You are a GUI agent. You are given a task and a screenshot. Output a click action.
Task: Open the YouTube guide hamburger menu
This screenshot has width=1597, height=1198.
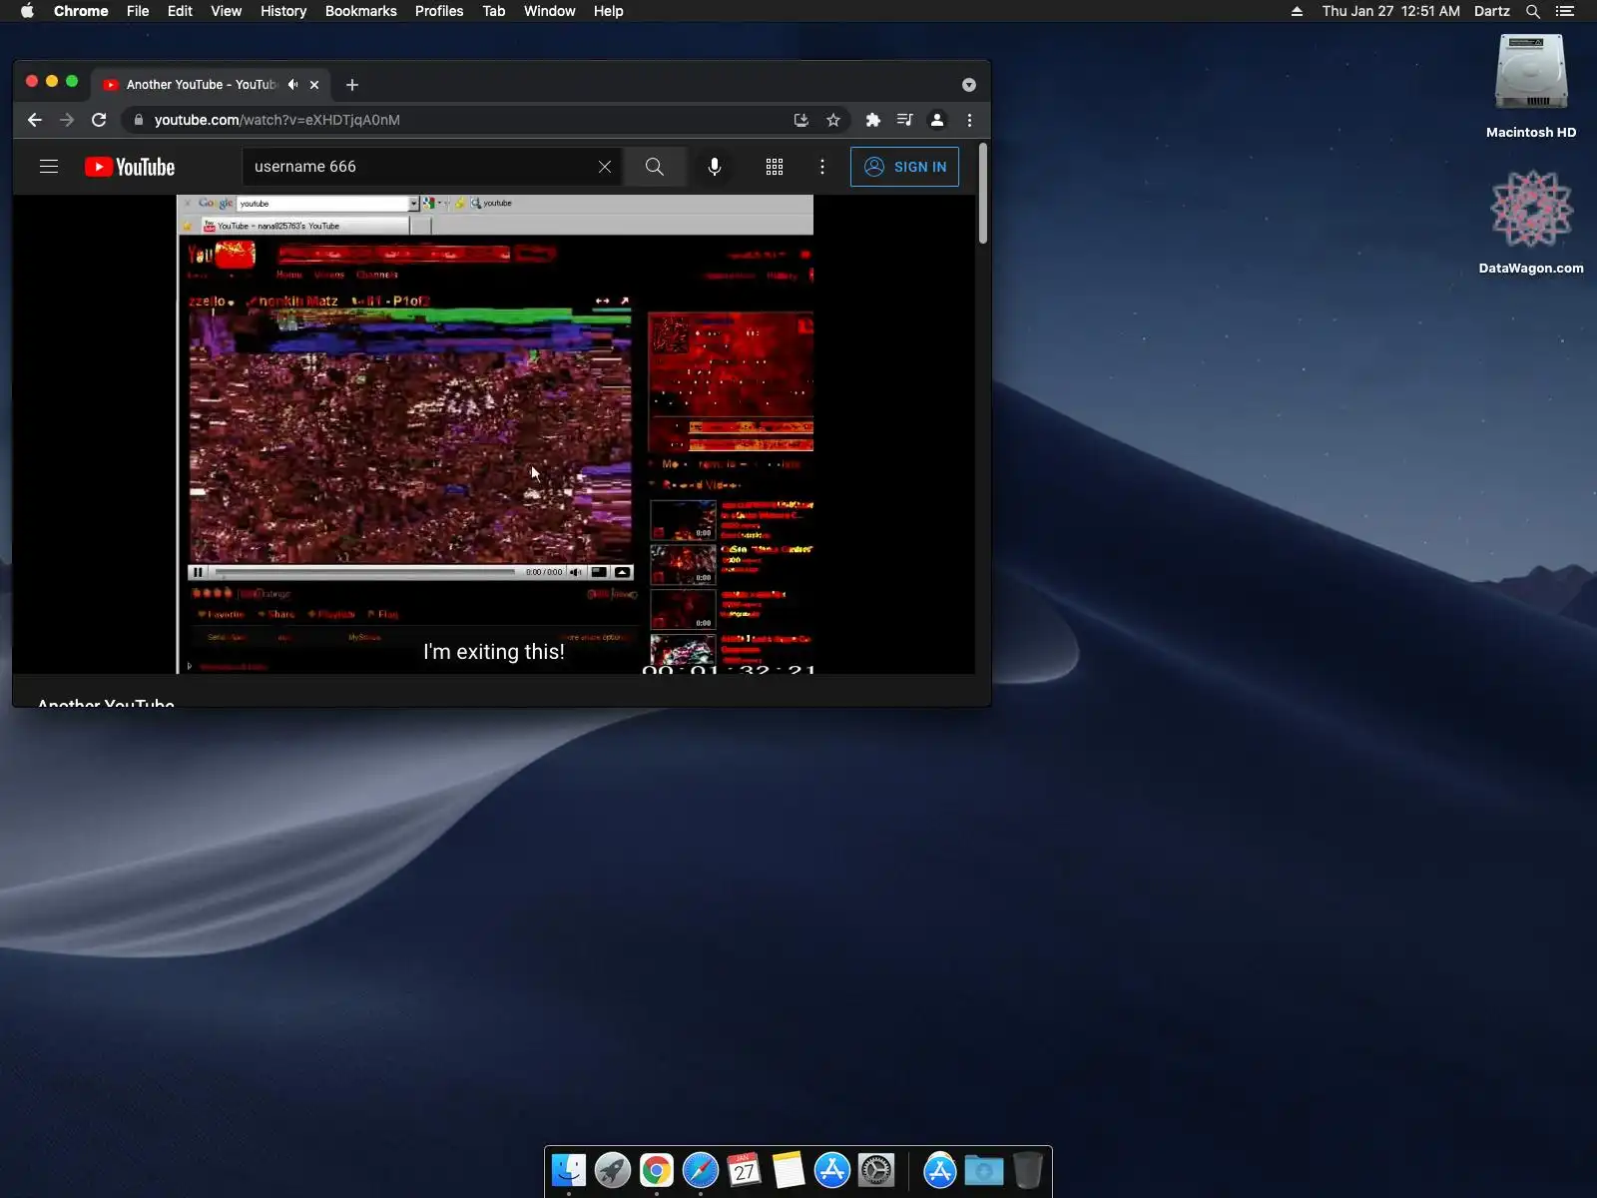point(49,167)
